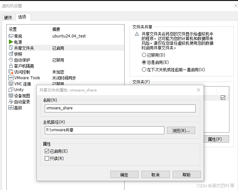The height and width of the screenshot is (190, 238).
Task: Click the 快照 snapshot icon
Action: pyautogui.click(x=11, y=54)
